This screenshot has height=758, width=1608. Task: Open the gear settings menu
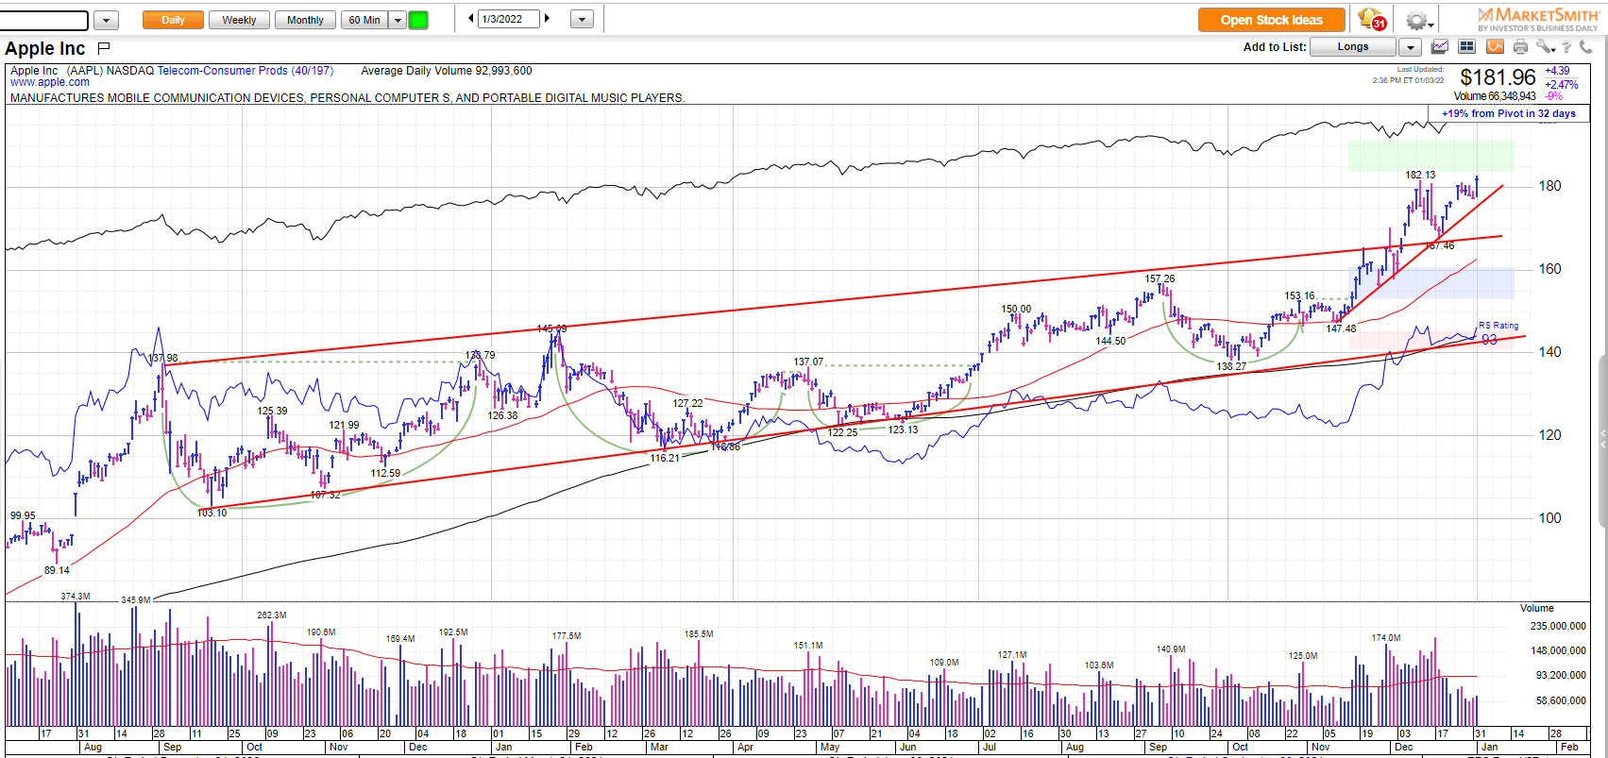(x=1417, y=20)
